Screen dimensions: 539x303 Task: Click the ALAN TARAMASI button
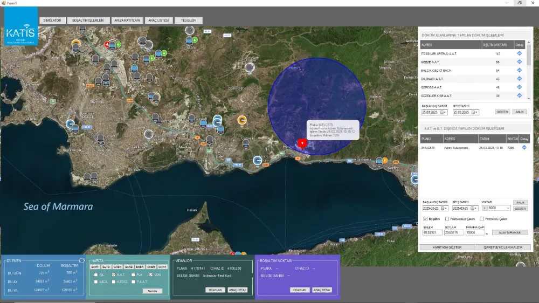[x=510, y=232]
